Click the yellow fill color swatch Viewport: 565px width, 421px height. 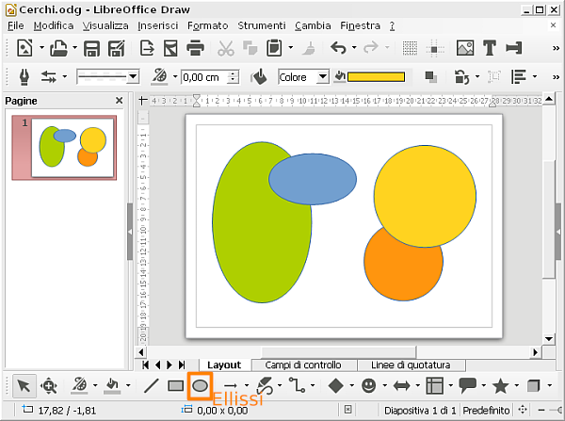(377, 77)
